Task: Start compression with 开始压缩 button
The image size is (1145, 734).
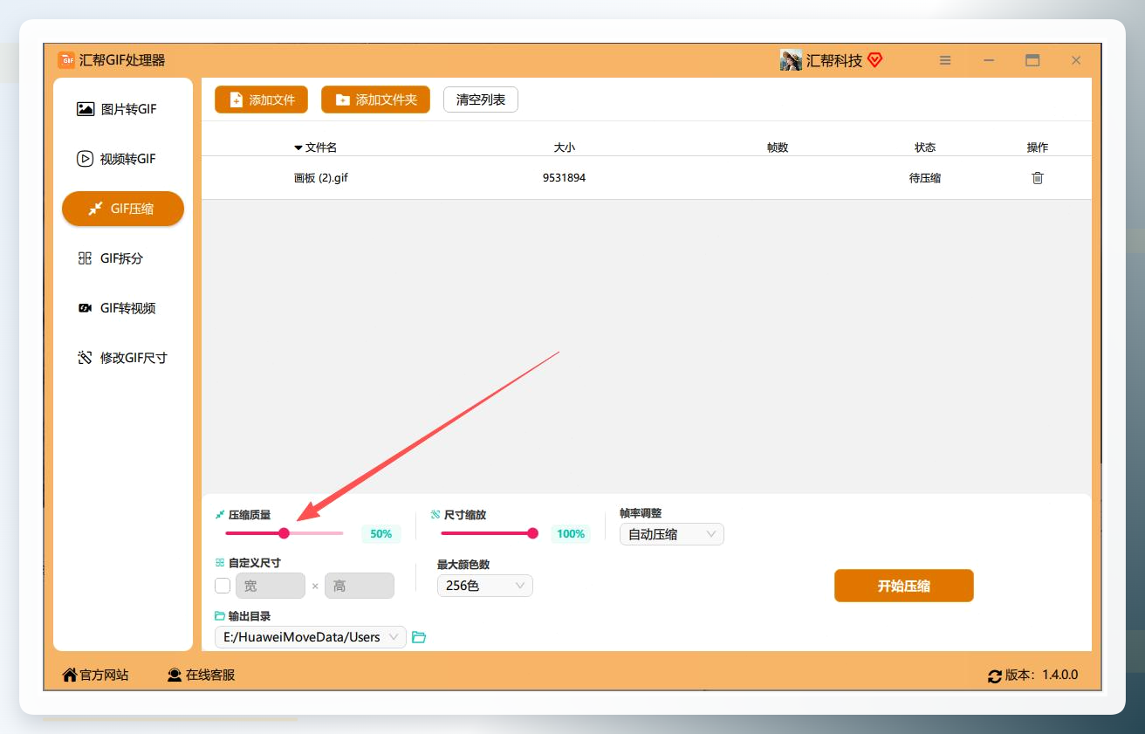Action: (x=903, y=586)
